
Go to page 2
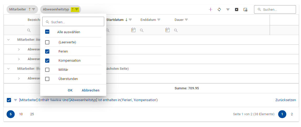[x=292, y=114]
